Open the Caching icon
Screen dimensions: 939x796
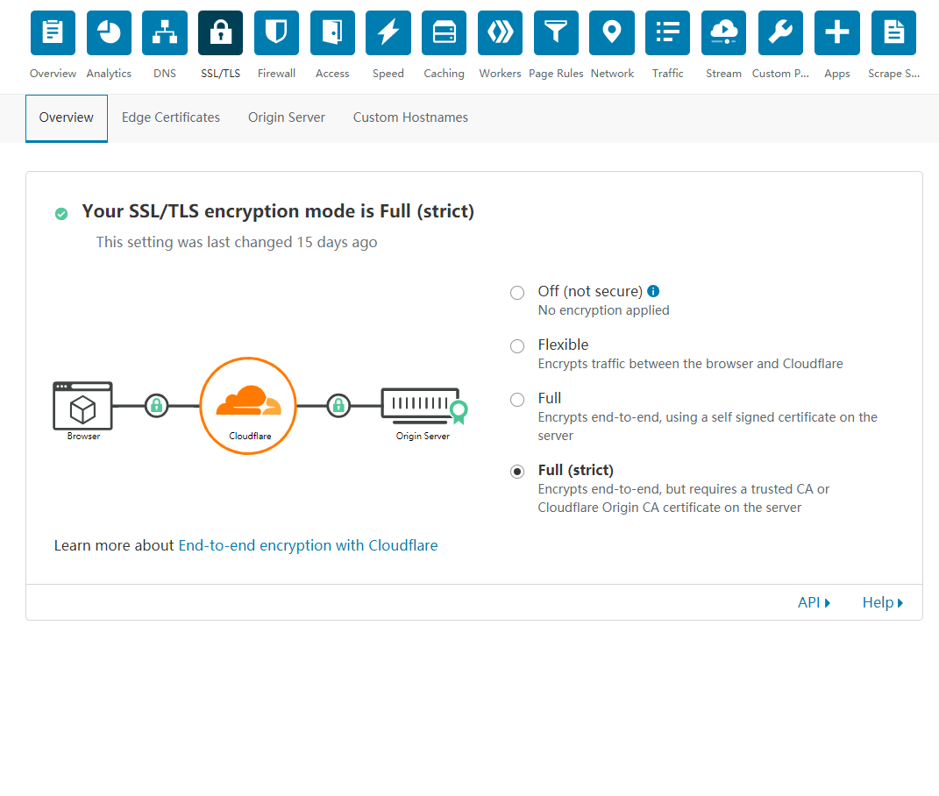click(x=444, y=32)
